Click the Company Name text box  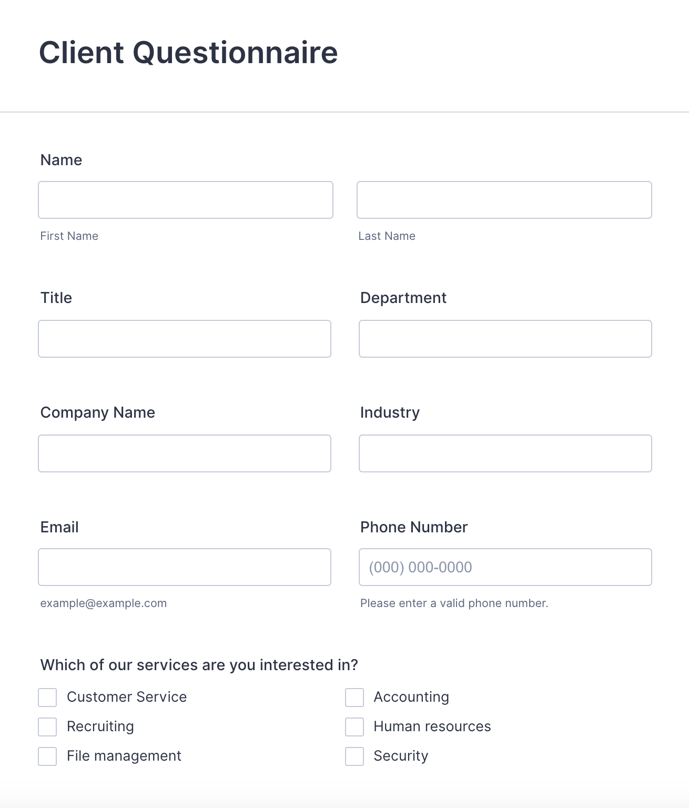pyautogui.click(x=184, y=453)
